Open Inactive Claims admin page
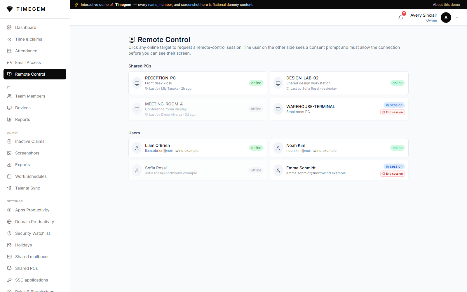Image resolution: width=467 pixels, height=292 pixels. pyautogui.click(x=35, y=141)
